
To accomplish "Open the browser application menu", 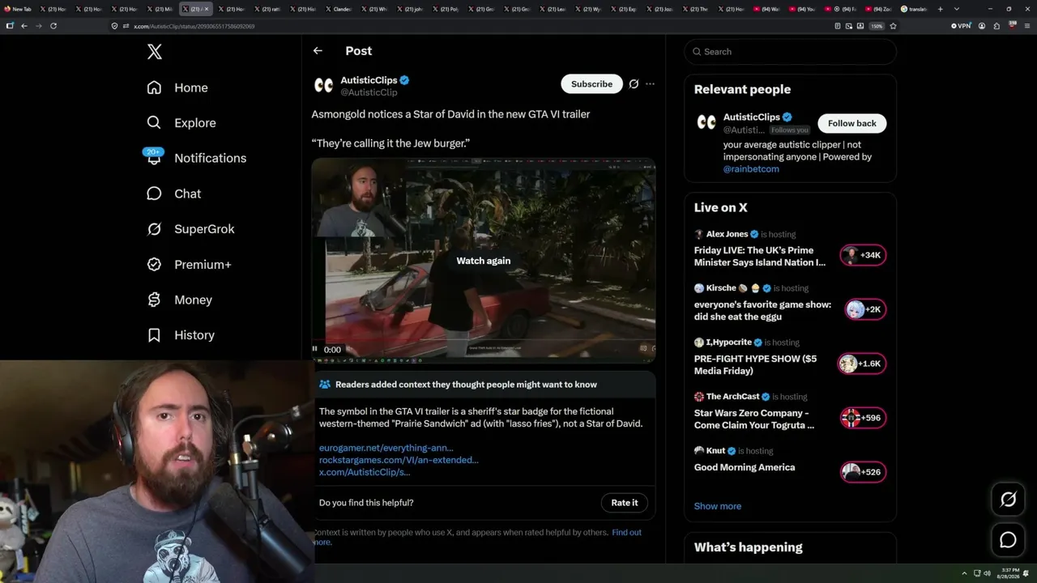I will 1026,26.
